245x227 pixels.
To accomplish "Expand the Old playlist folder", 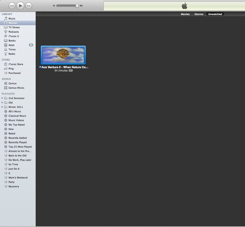I will click(x=2, y=102).
